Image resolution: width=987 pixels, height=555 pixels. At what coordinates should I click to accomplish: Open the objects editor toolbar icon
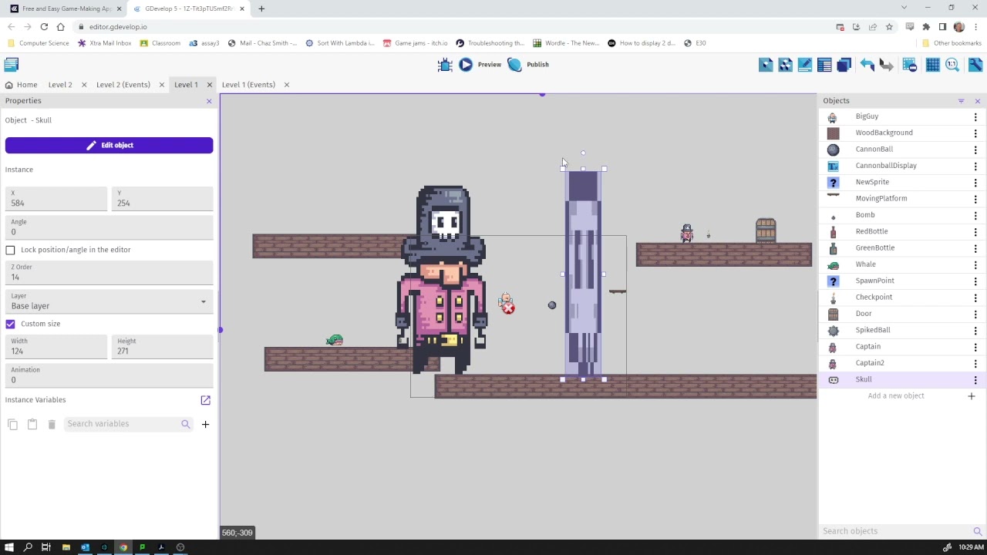[766, 65]
